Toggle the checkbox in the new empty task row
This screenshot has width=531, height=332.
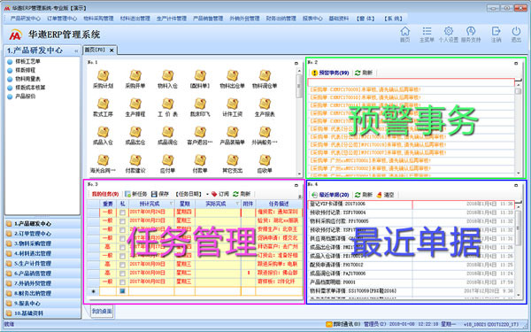click(x=122, y=291)
